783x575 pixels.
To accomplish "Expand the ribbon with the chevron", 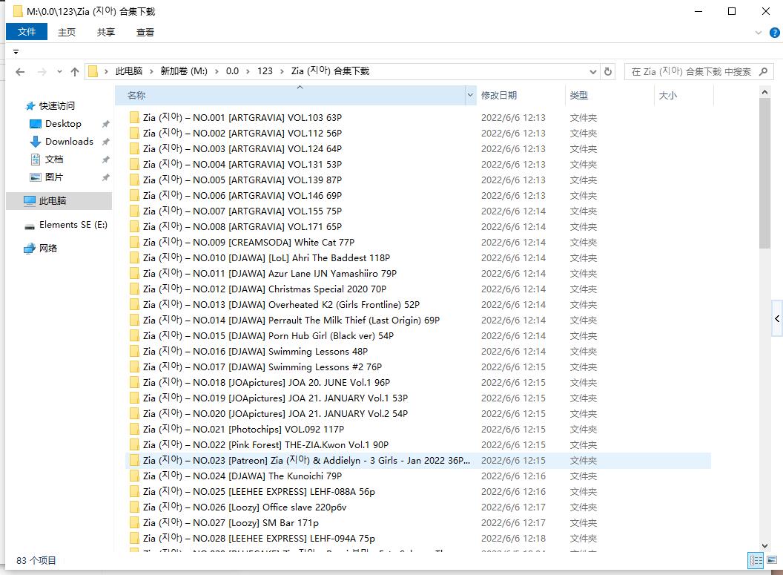I will 759,33.
